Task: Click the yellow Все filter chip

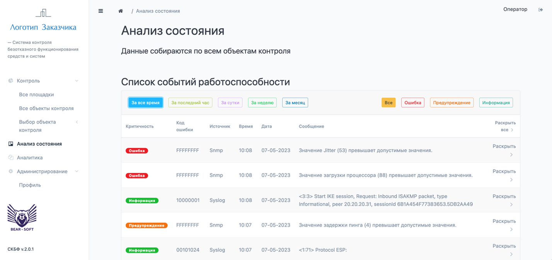Action: click(389, 102)
